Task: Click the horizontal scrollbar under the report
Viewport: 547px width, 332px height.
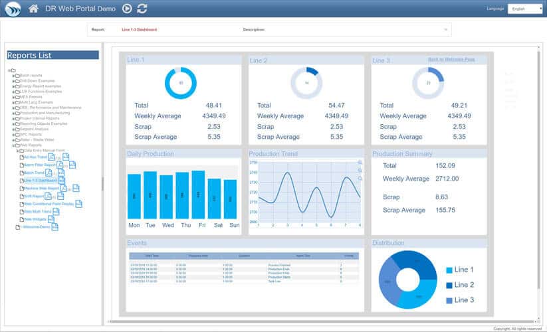Action: tap(321, 321)
